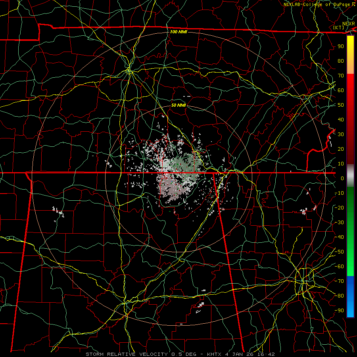Image resolution: width=357 pixels, height=357 pixels.
Task: Select the -90 value on velocity scale
Action: click(x=339, y=311)
